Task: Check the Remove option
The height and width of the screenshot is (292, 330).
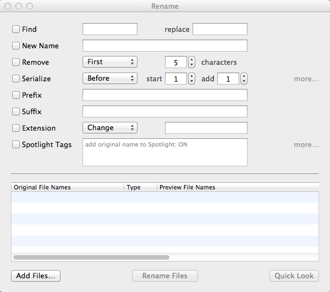Action: pyautogui.click(x=16, y=62)
